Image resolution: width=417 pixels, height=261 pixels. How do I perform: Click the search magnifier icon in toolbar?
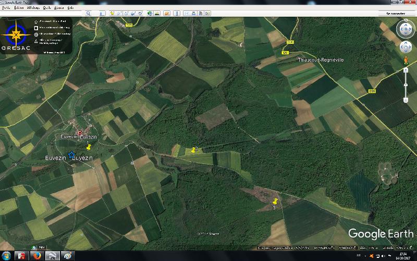[x=88, y=14]
